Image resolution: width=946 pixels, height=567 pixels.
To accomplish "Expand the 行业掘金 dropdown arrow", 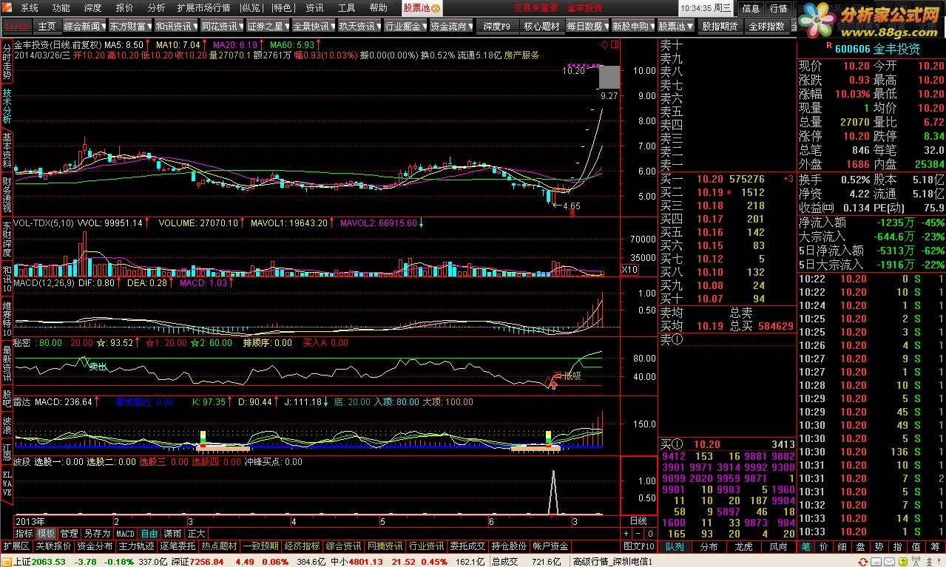I will tap(425, 26).
